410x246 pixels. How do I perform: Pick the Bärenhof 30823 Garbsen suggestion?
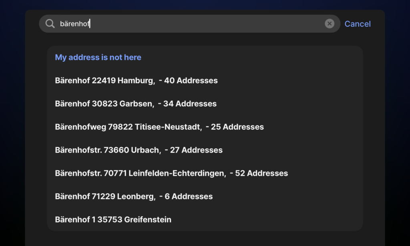[104, 104]
